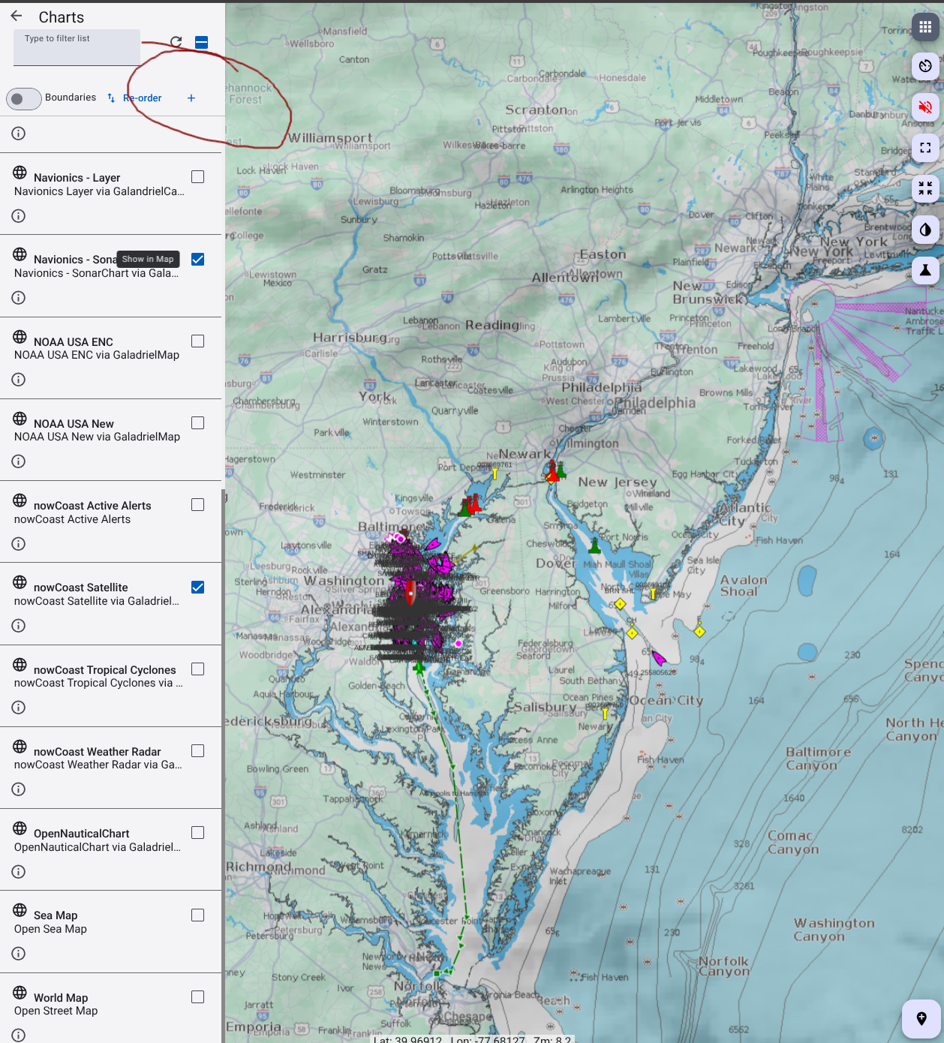Click the globe icon next to NOAA USA ENC
The image size is (944, 1043).
click(20, 337)
